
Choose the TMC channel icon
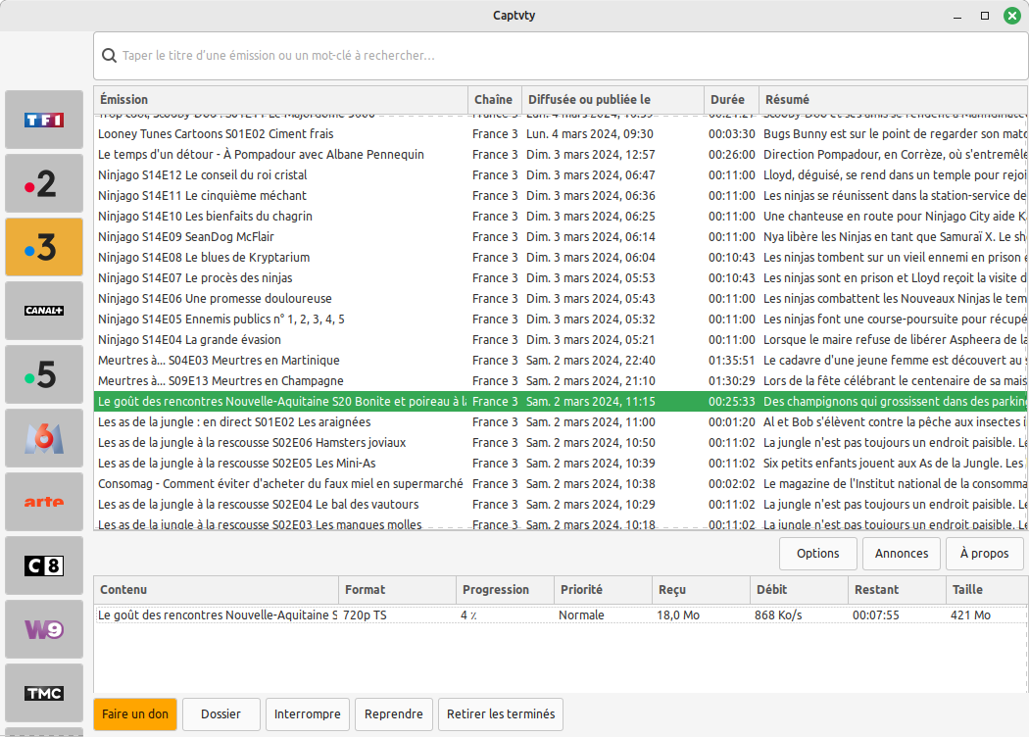pyautogui.click(x=44, y=693)
